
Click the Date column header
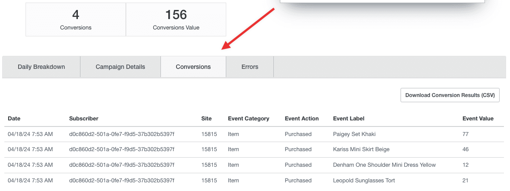tap(14, 118)
